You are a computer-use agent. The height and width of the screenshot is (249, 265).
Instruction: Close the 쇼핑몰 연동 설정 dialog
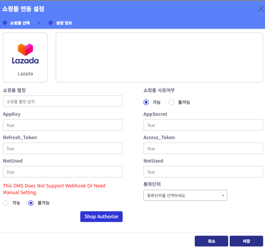click(x=261, y=9)
